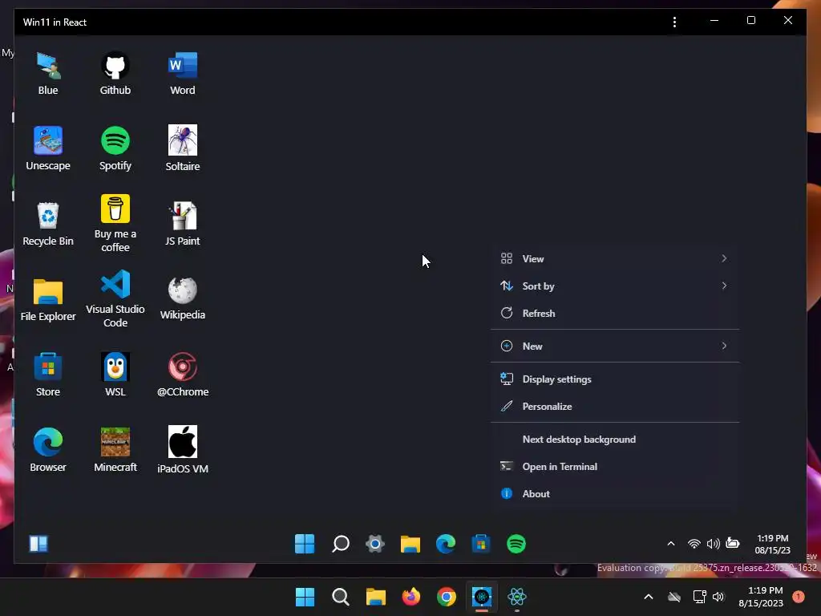The height and width of the screenshot is (616, 821).
Task: Expand the Sort by submenu arrow
Action: click(724, 286)
